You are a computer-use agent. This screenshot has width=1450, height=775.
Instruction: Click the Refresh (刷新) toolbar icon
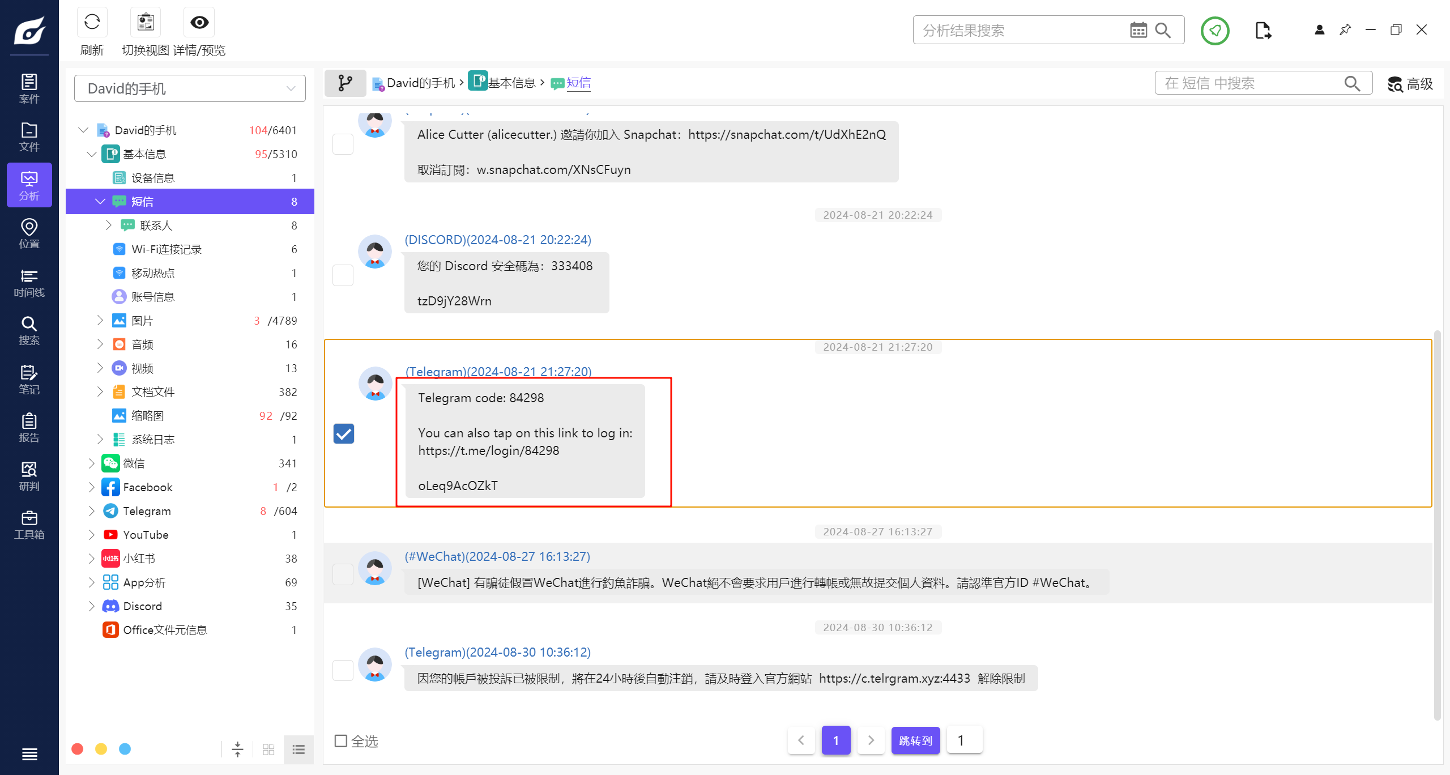(92, 23)
